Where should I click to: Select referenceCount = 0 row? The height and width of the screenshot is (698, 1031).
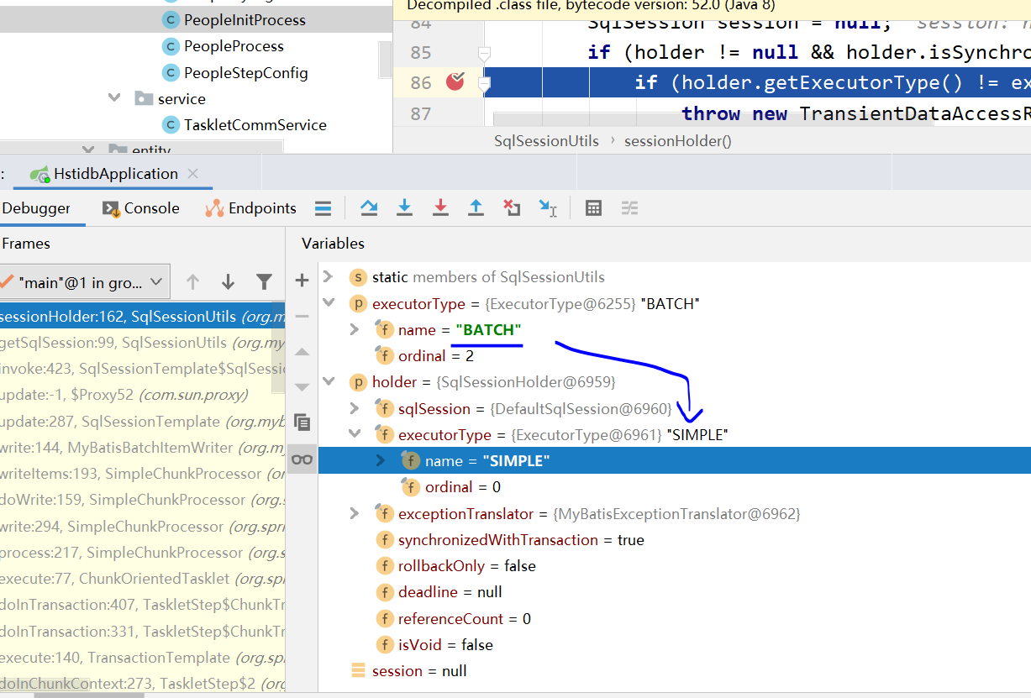coord(675,619)
